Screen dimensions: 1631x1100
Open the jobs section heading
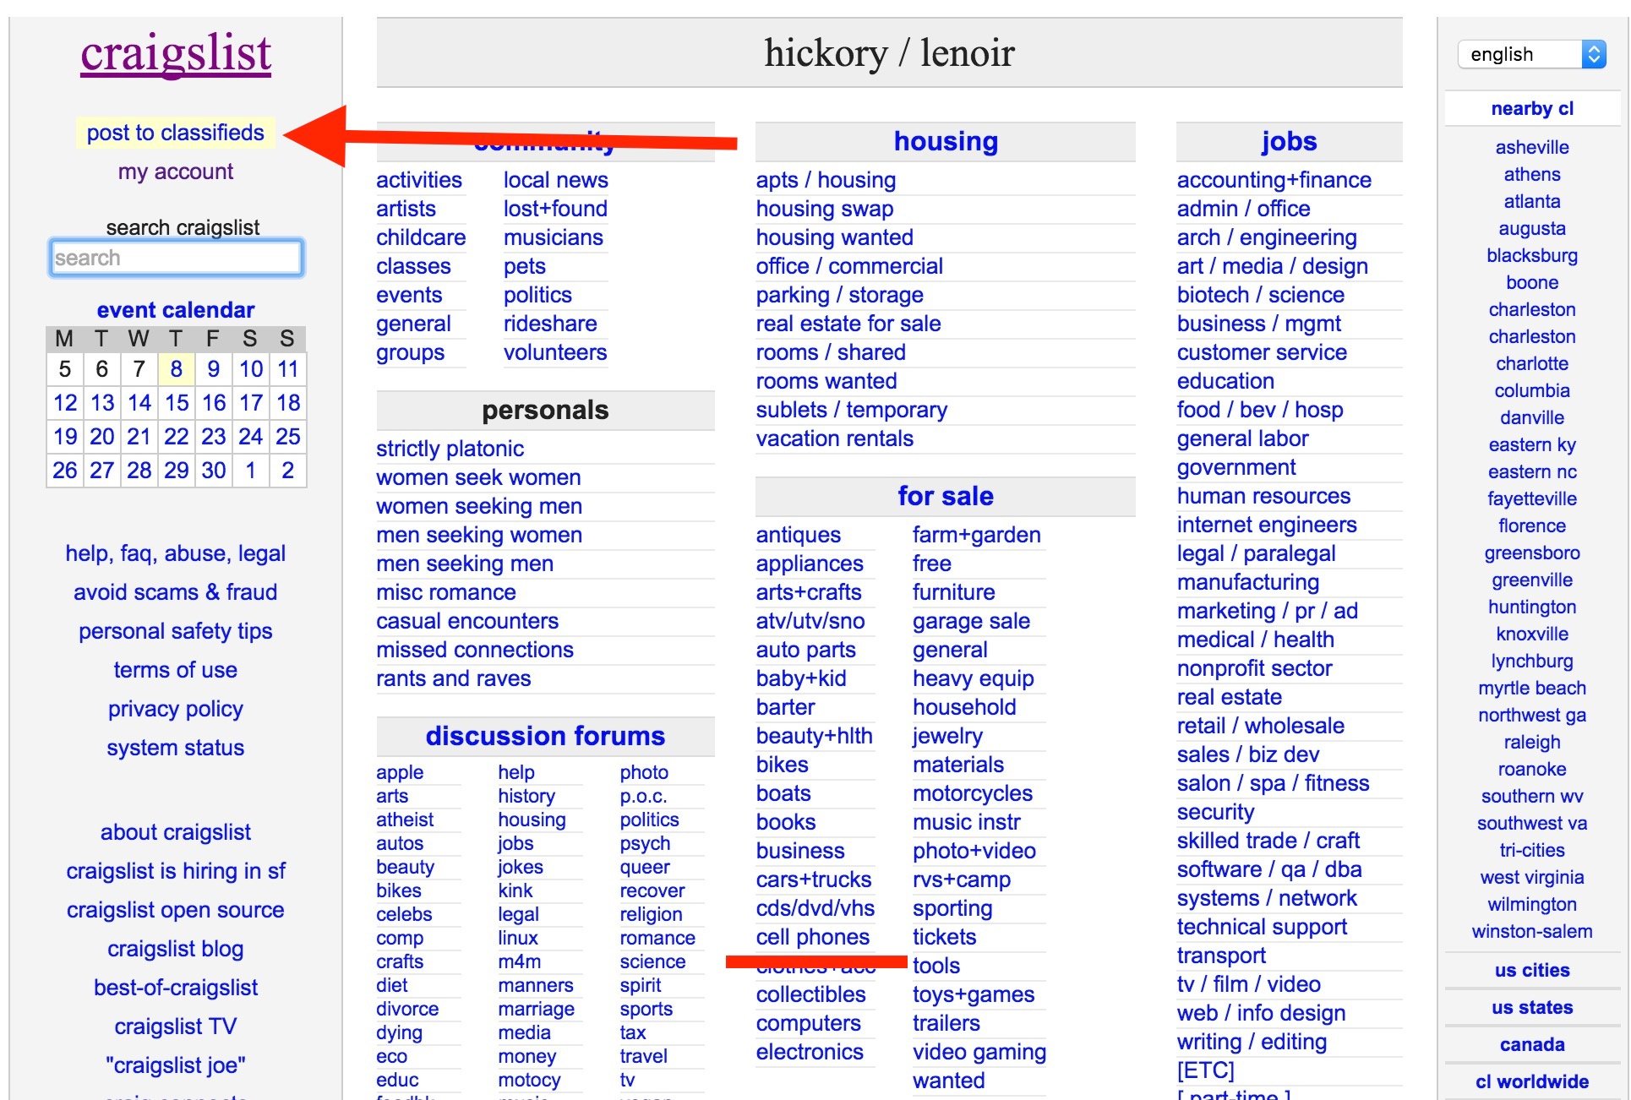pos(1289,141)
